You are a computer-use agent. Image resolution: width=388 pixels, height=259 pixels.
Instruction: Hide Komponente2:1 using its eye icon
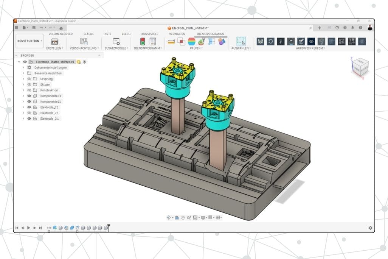(x=29, y=96)
